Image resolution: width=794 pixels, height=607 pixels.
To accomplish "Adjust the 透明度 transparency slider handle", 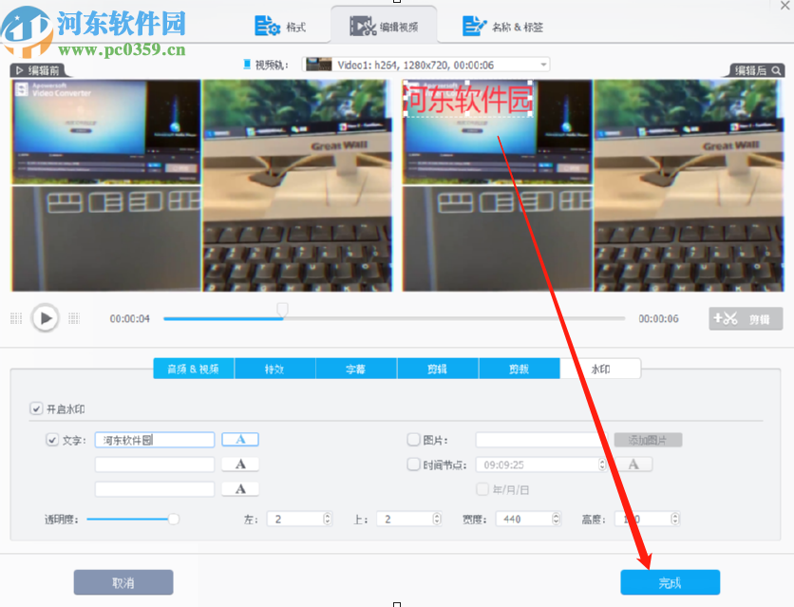I will point(173,519).
